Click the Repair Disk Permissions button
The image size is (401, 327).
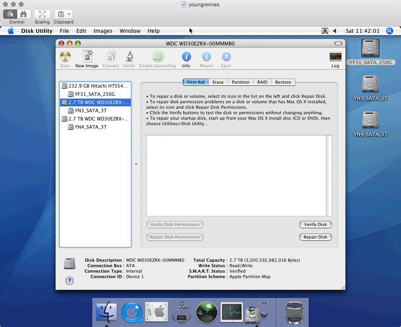(x=175, y=237)
